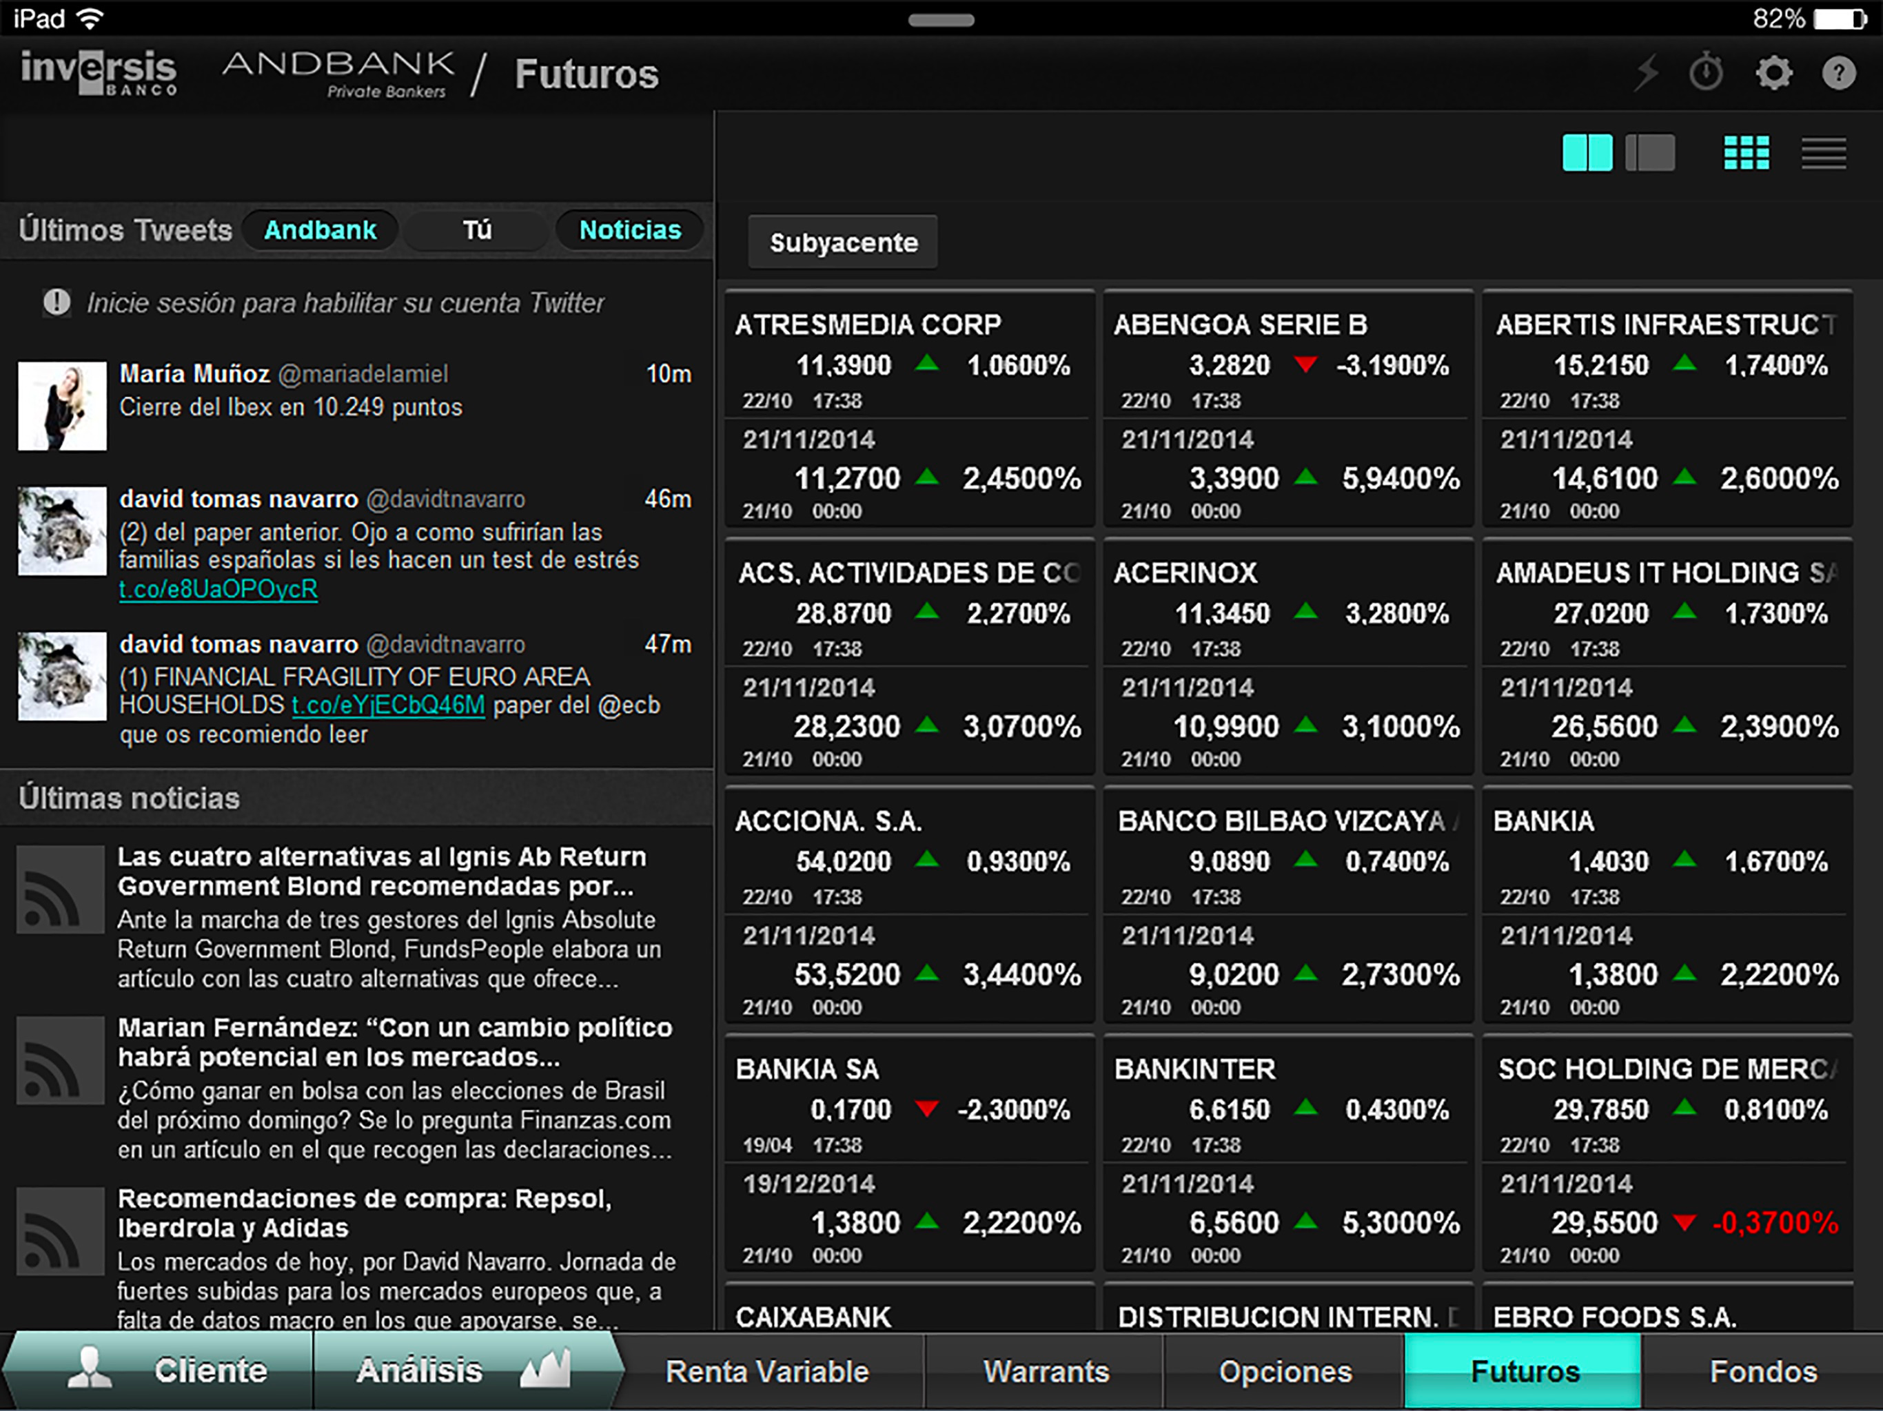1883x1411 pixels.
Task: Tap the RSS icon beside Ignis Ab Return news
Action: tap(61, 890)
